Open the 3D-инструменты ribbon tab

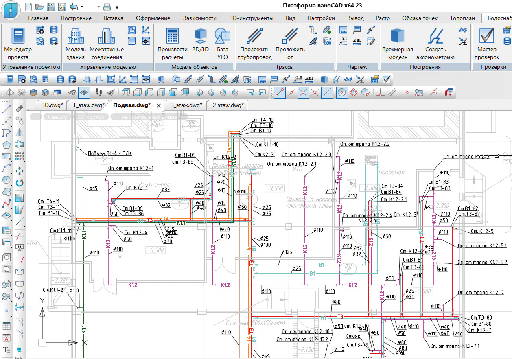pos(251,18)
